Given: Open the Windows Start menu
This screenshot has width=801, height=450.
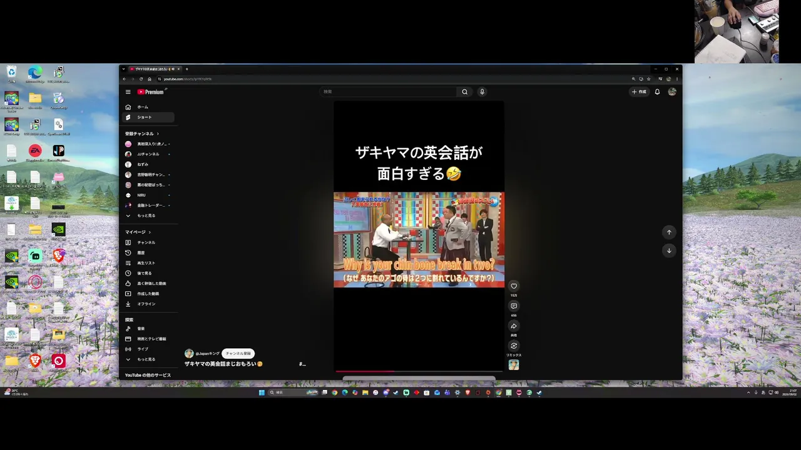Looking at the screenshot, I should coord(262,392).
